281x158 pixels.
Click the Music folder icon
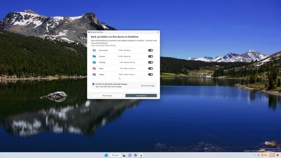[94, 68]
